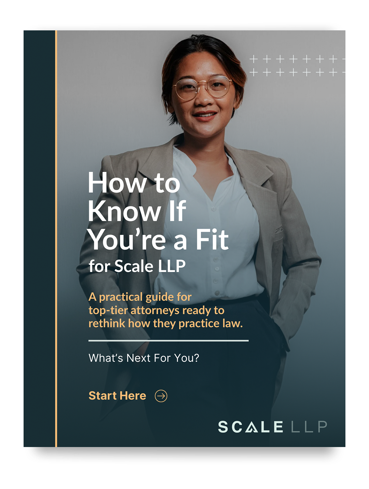This screenshot has width=369, height=489.
Task: Select the headline How to Know If
Action: click(x=137, y=197)
